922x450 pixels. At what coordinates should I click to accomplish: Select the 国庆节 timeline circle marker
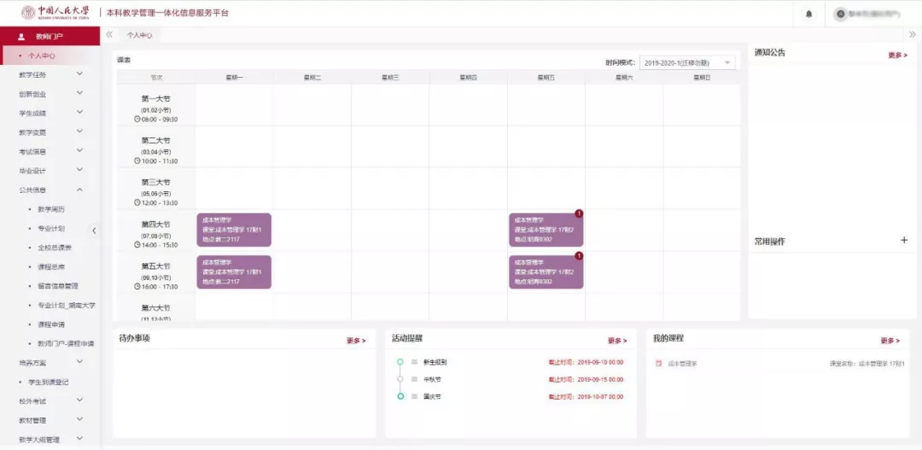coord(400,396)
